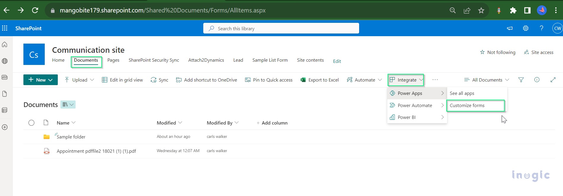Screen dimensions: 563x196
Task: Open the filter pane funnel icon
Action: tap(521, 80)
